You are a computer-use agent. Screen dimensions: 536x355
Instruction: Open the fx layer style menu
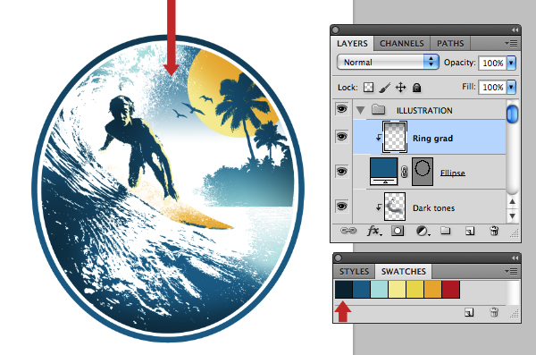click(374, 231)
